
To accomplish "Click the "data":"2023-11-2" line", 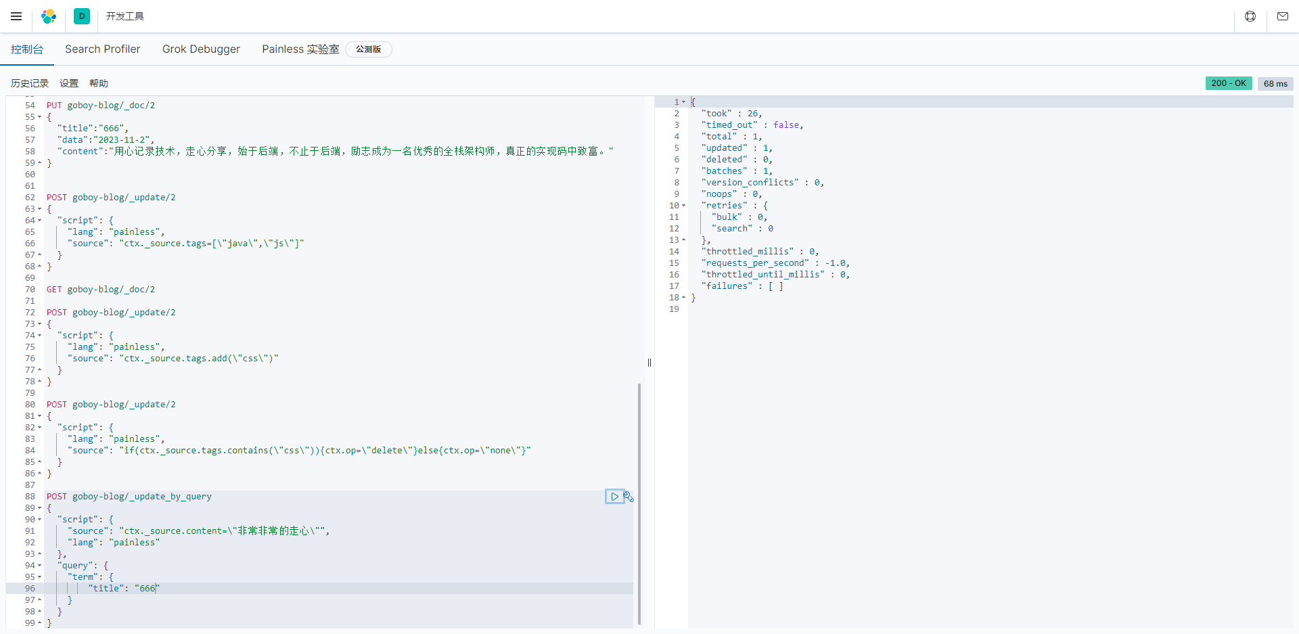I will point(106,140).
